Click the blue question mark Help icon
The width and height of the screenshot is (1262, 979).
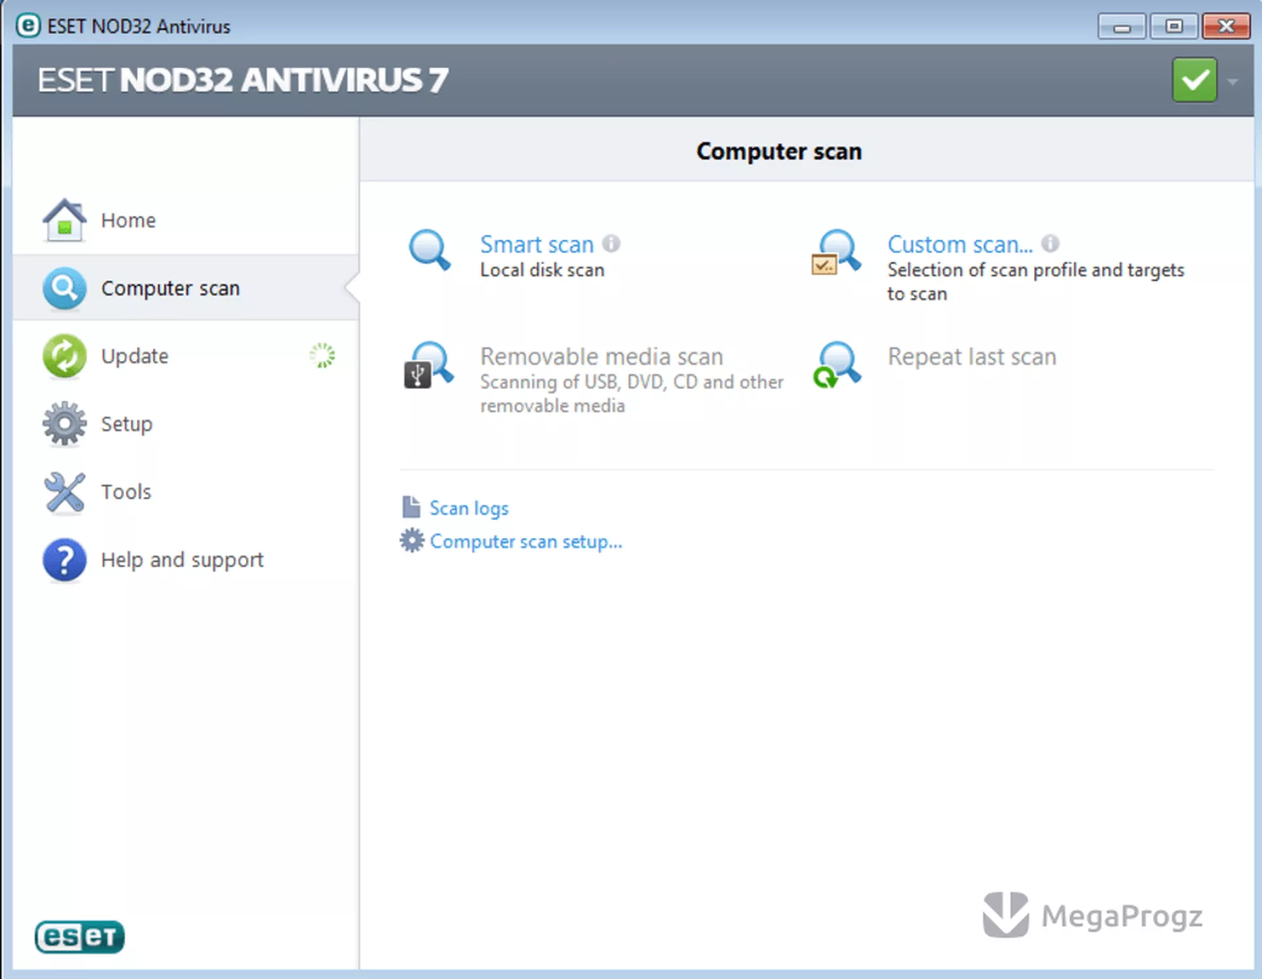(x=64, y=560)
